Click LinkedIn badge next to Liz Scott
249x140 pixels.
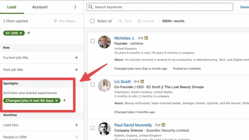142,81
